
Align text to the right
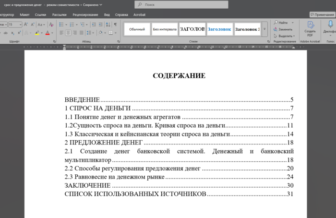pos(75,33)
